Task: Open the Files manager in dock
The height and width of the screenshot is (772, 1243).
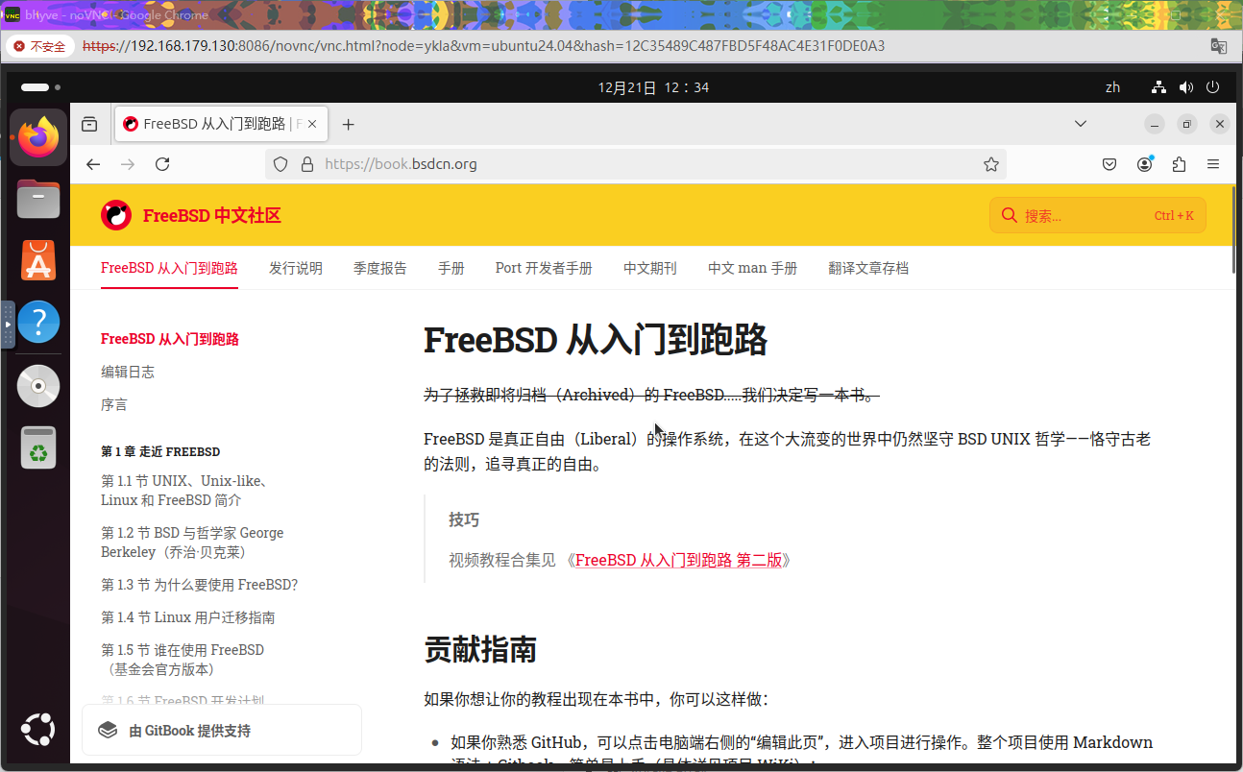Action: [x=38, y=199]
